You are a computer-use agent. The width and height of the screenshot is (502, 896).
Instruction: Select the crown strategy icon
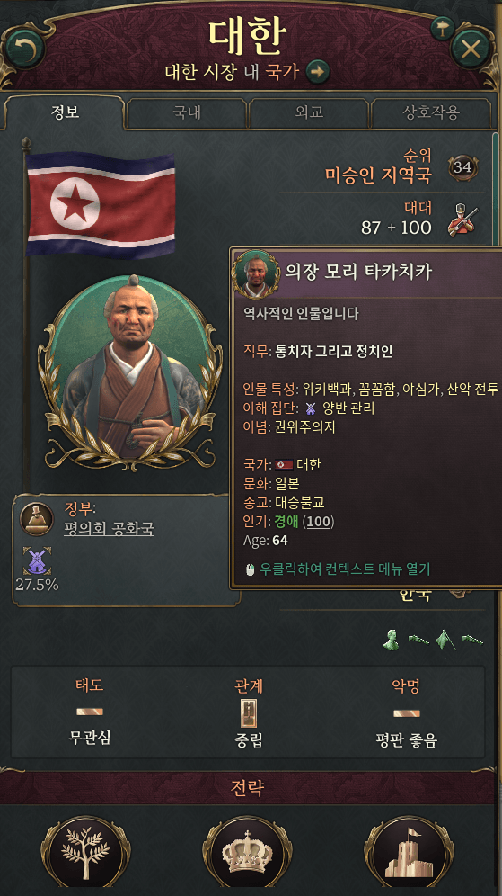[248, 853]
